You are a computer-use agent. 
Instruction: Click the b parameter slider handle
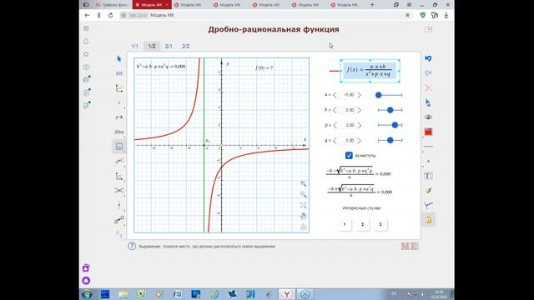coord(390,110)
